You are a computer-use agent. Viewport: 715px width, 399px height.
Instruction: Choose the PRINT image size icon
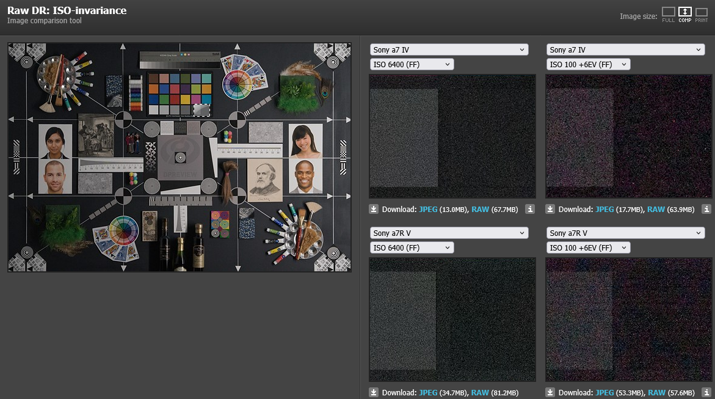pyautogui.click(x=701, y=15)
